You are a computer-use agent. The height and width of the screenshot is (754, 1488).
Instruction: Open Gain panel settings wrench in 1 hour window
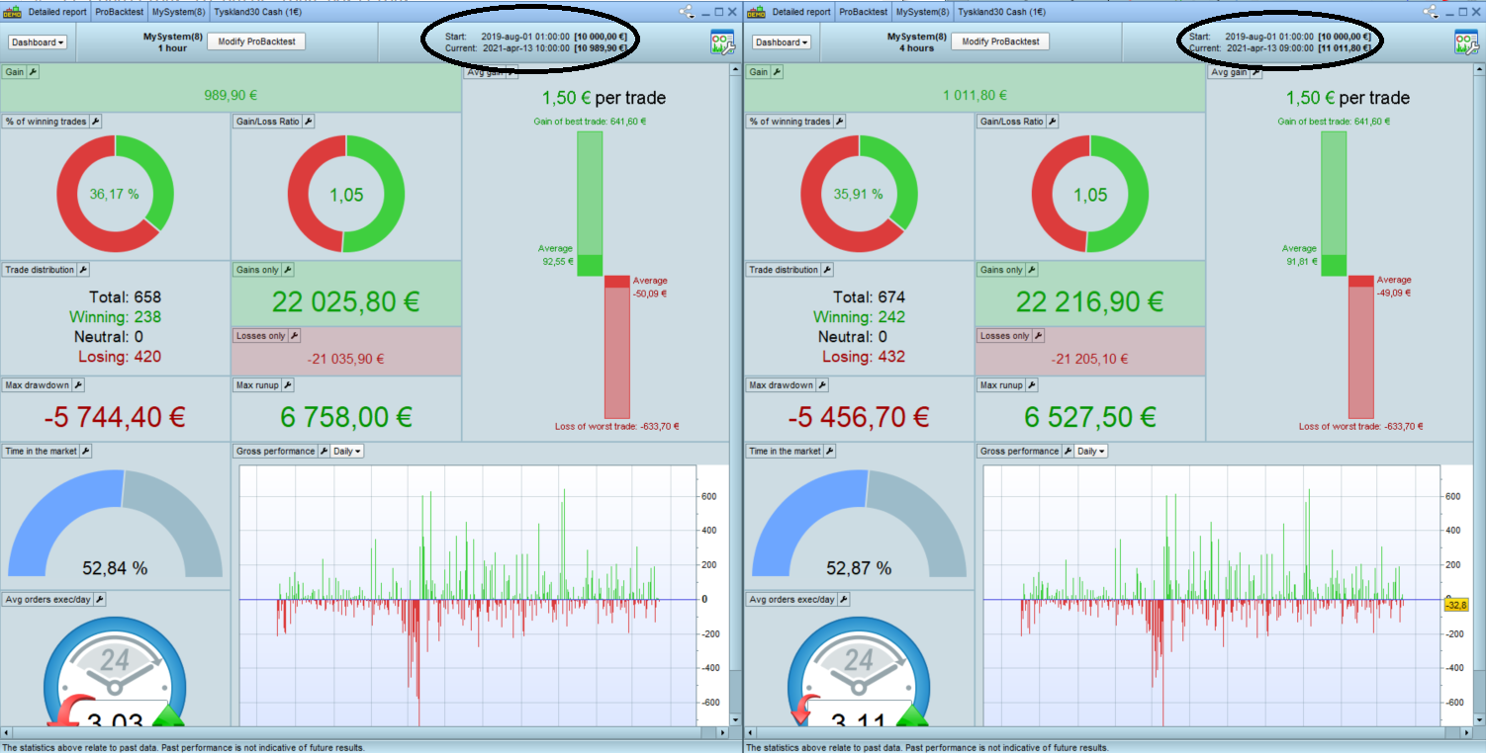tap(33, 72)
